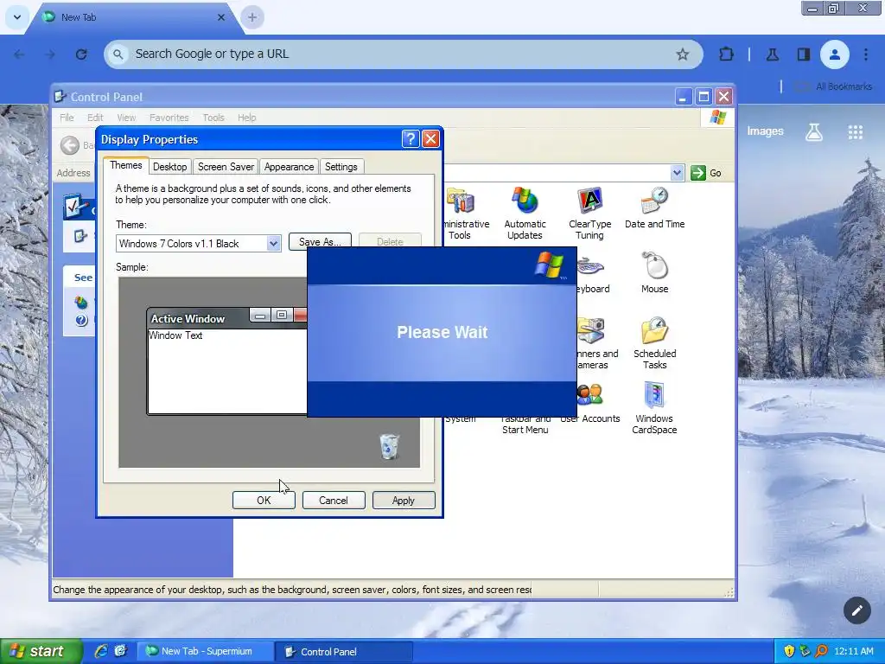The height and width of the screenshot is (664, 885).
Task: Click the browser address bar
Action: pyautogui.click(x=403, y=54)
